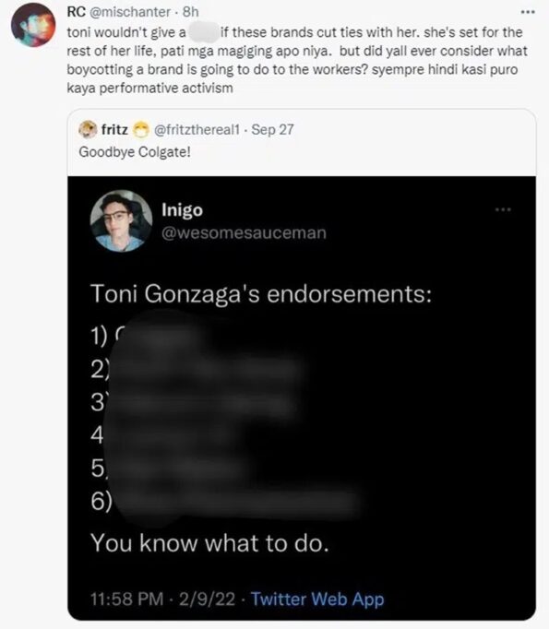Click the Toni Gonzaga's endorsements heading text

[x=261, y=294]
